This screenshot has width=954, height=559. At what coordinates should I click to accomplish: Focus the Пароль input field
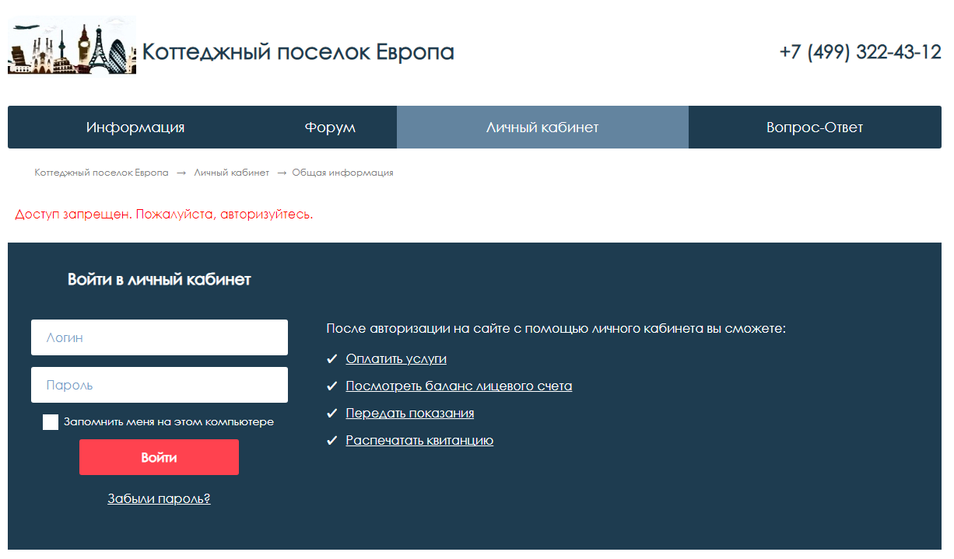click(160, 385)
